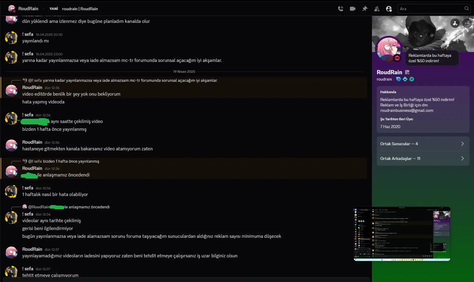Click the message 'bizden 1 hafta önce yayınlanmış' below 'aynı saatte çekilmiş video'
Viewport: 474px width, 282px height.
(x=54, y=129)
